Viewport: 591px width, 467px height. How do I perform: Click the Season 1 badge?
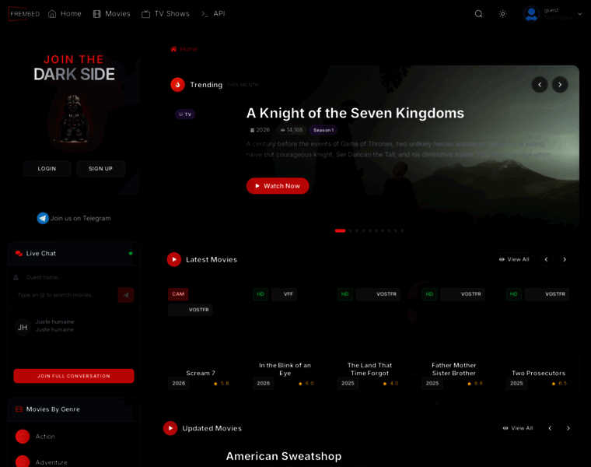click(323, 130)
